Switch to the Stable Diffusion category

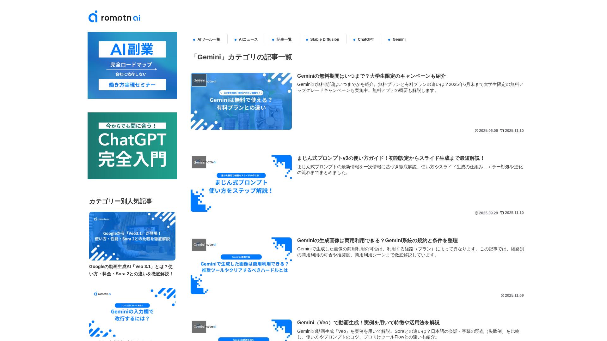tap(324, 39)
